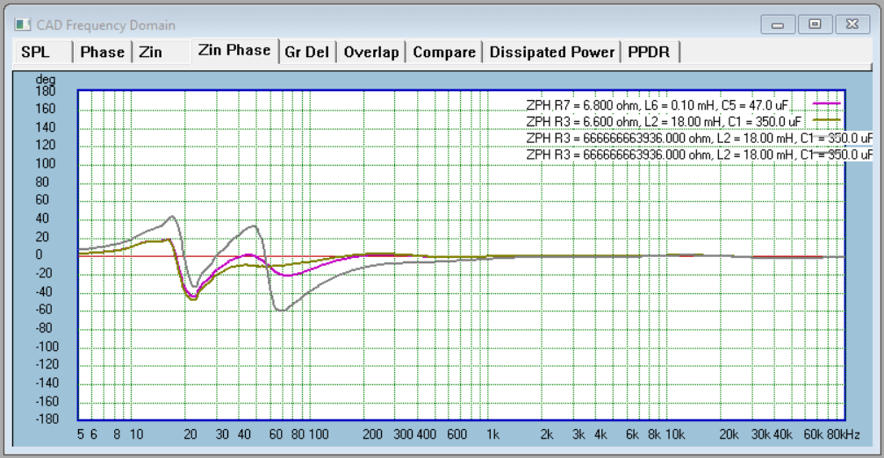Click the magenta legend line for R7

[x=826, y=104]
